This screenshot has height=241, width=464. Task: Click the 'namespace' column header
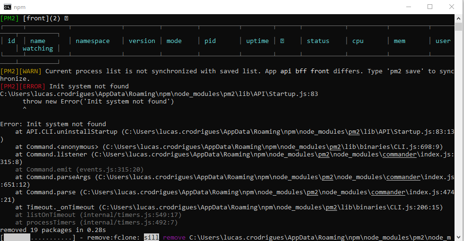93,41
